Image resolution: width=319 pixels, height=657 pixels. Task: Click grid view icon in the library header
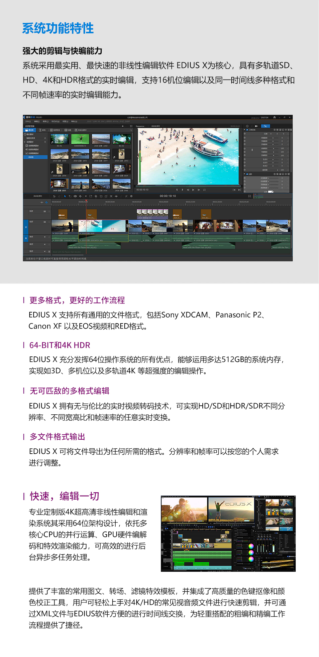point(131,126)
